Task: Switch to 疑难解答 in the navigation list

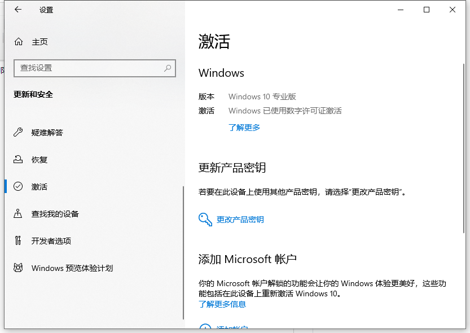Action: pos(48,132)
